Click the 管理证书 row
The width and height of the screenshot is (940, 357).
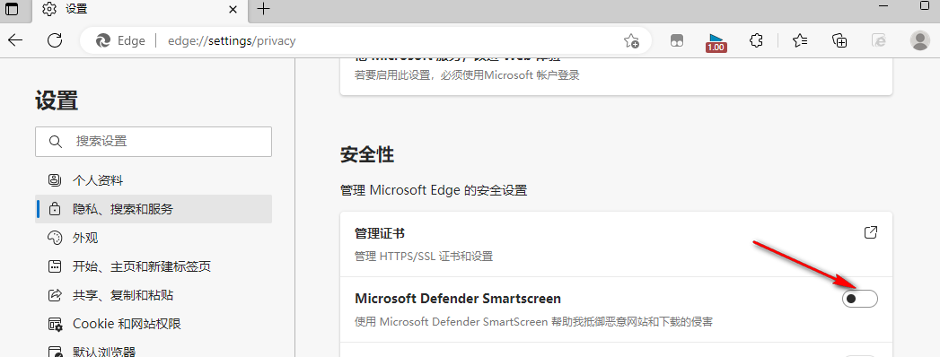616,244
